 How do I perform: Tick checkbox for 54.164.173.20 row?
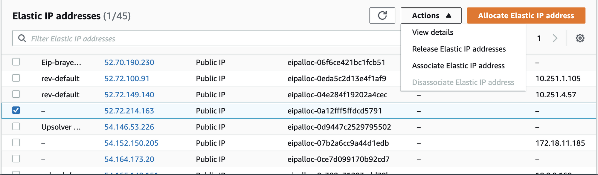tap(16, 159)
